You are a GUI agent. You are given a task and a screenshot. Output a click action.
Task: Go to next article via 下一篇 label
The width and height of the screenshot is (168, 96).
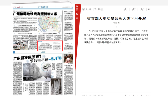click(97, 9)
